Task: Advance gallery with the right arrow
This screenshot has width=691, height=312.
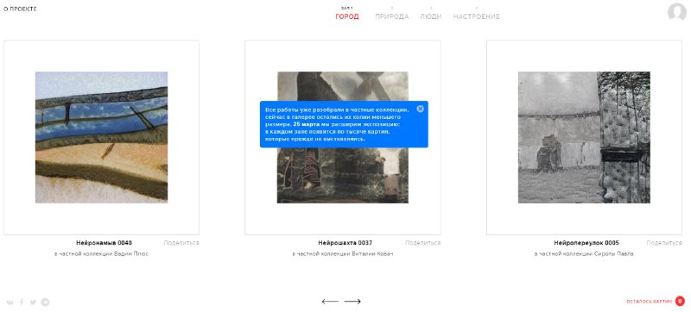Action: coord(352,302)
